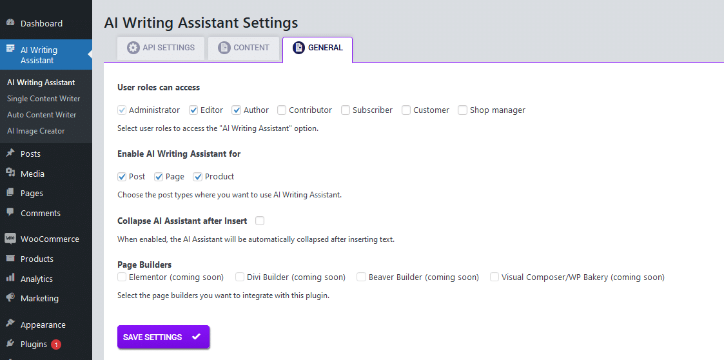Click the WooCommerce logo icon
Viewport: 724px width, 360px height.
pyautogui.click(x=10, y=239)
